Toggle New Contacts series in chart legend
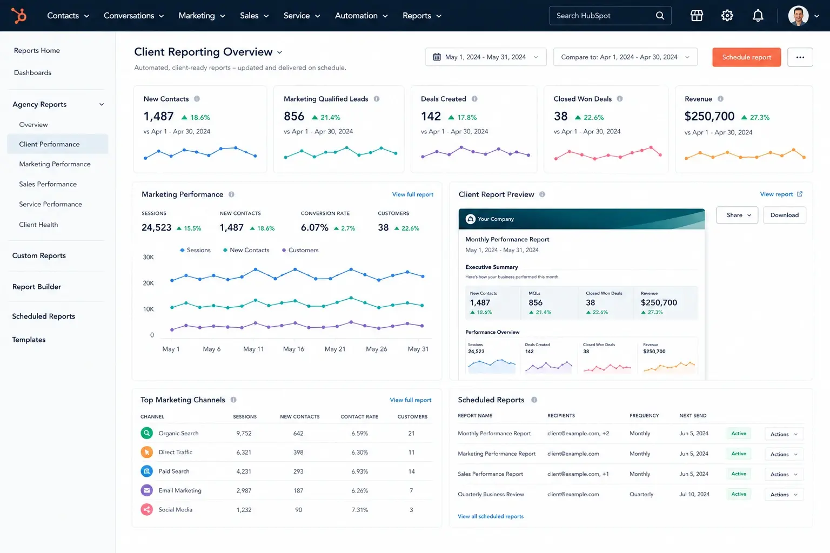The image size is (830, 553). (246, 250)
